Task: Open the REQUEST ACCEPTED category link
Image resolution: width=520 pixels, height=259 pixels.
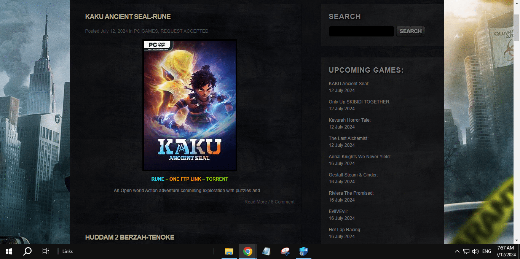Action: (x=185, y=31)
